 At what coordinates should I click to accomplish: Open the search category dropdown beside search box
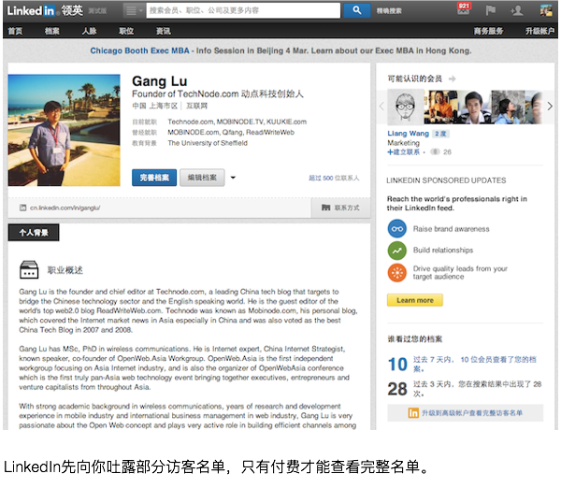tap(134, 10)
